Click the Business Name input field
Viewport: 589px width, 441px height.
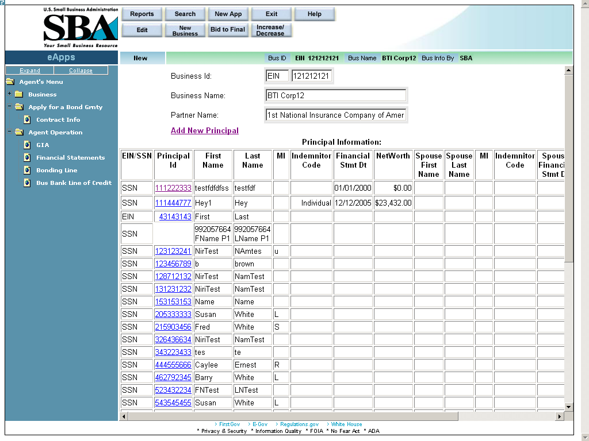pos(336,96)
